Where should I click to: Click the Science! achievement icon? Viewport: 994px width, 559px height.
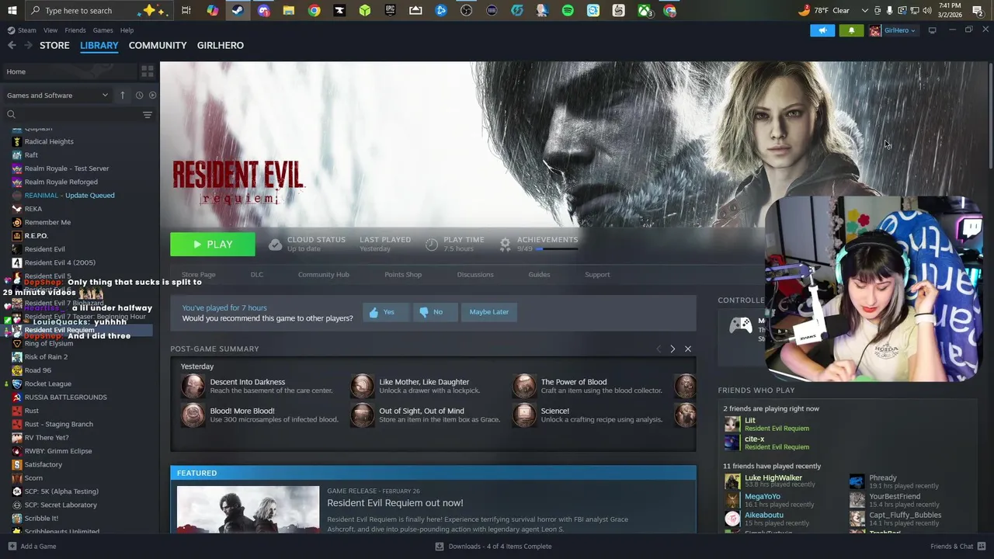click(524, 415)
